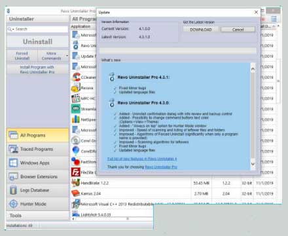This screenshot has width=288, height=236.
Task: Switch to the Logs Database label
Action: [35, 190]
